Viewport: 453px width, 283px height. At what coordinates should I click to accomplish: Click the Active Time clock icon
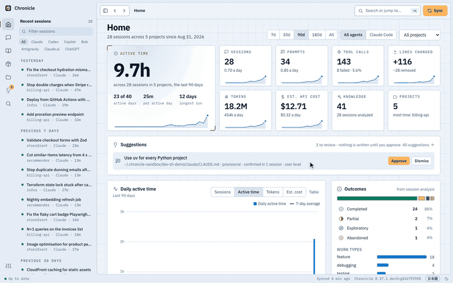115,53
